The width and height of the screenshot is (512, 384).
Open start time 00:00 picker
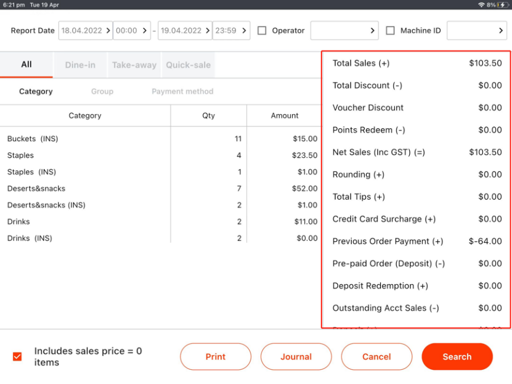131,30
